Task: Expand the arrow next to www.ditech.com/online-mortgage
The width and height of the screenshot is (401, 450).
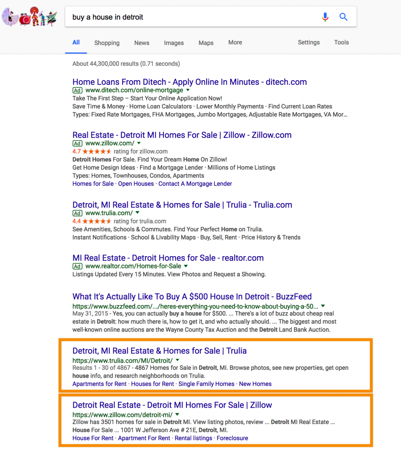Action: point(188,90)
